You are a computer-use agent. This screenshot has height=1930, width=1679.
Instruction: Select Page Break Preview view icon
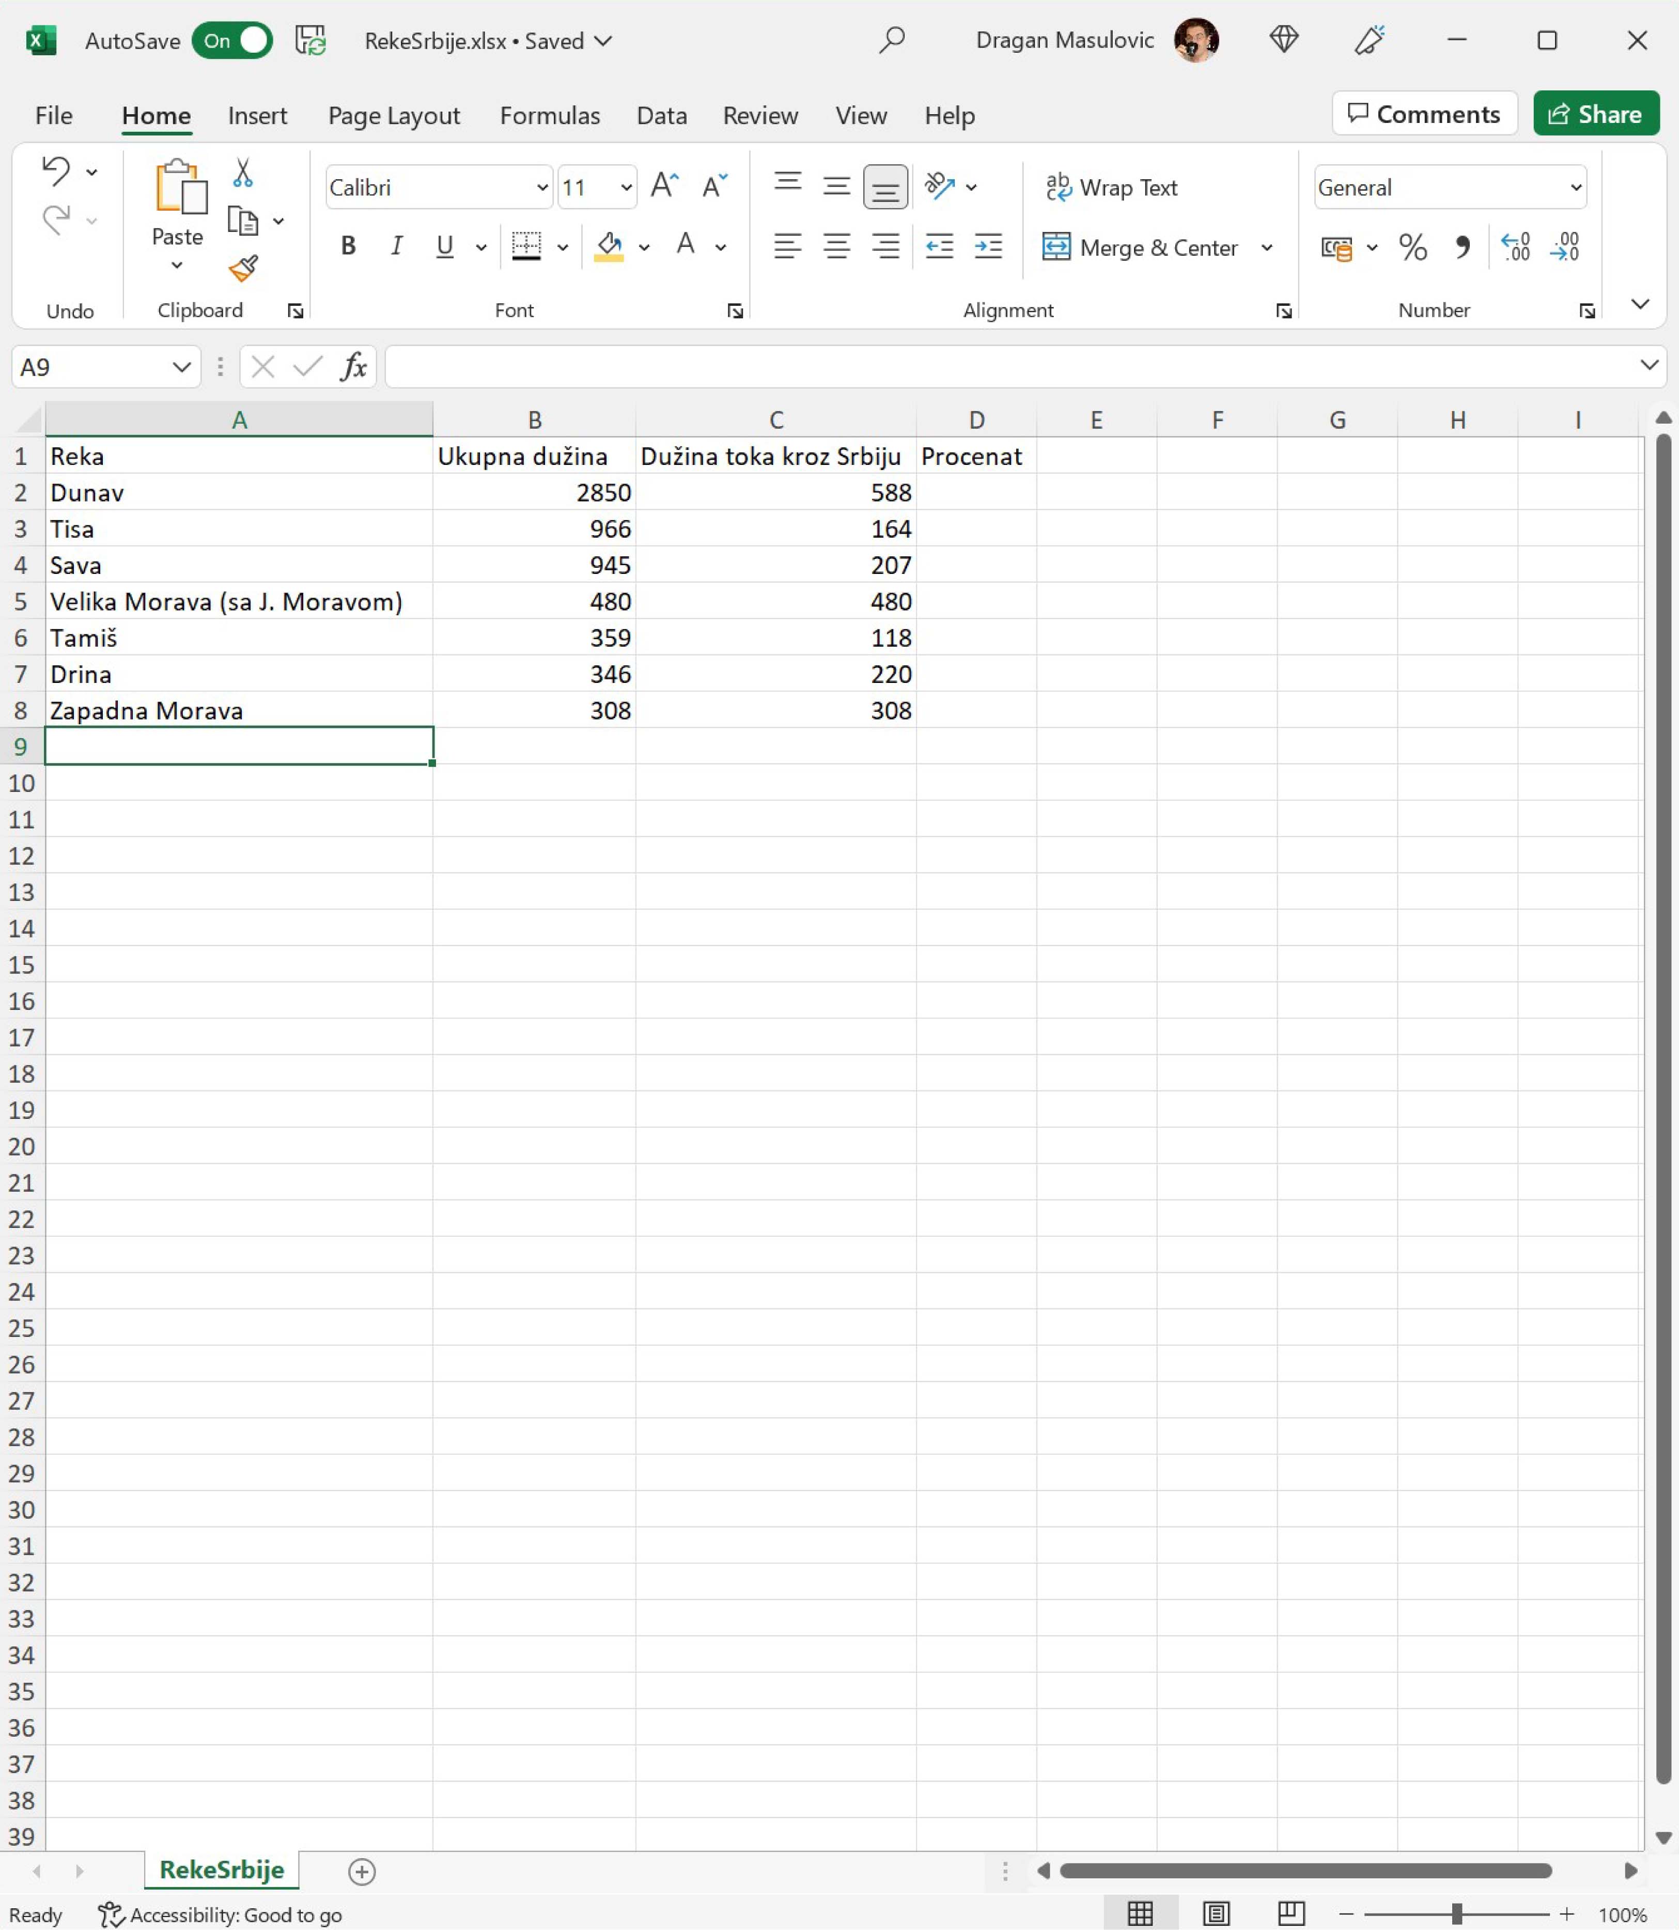point(1291,1913)
